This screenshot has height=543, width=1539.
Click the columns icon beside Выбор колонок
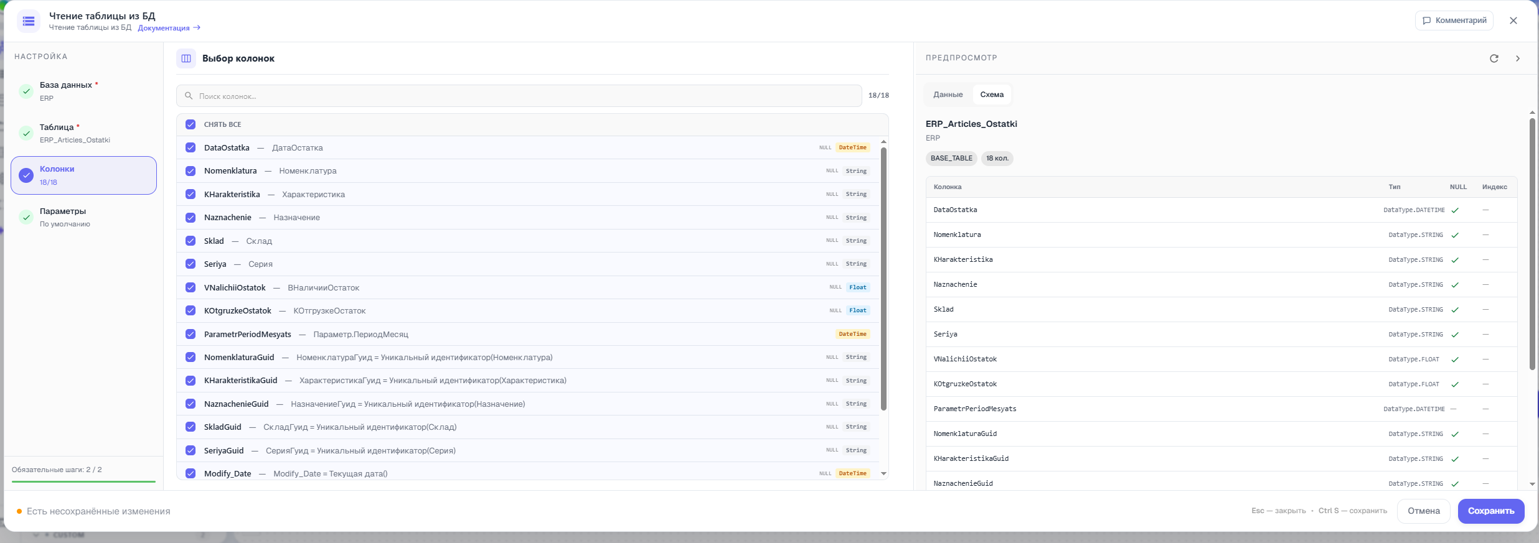(x=186, y=58)
